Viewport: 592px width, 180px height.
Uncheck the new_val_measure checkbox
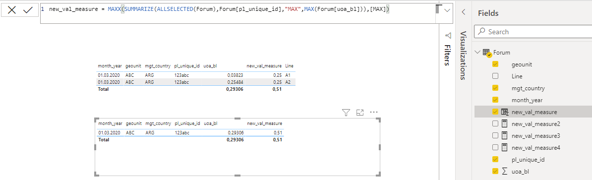(495, 112)
